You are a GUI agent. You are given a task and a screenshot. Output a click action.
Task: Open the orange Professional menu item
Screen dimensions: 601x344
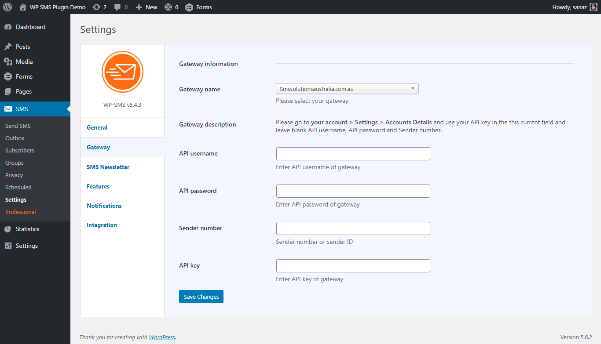[x=21, y=212]
